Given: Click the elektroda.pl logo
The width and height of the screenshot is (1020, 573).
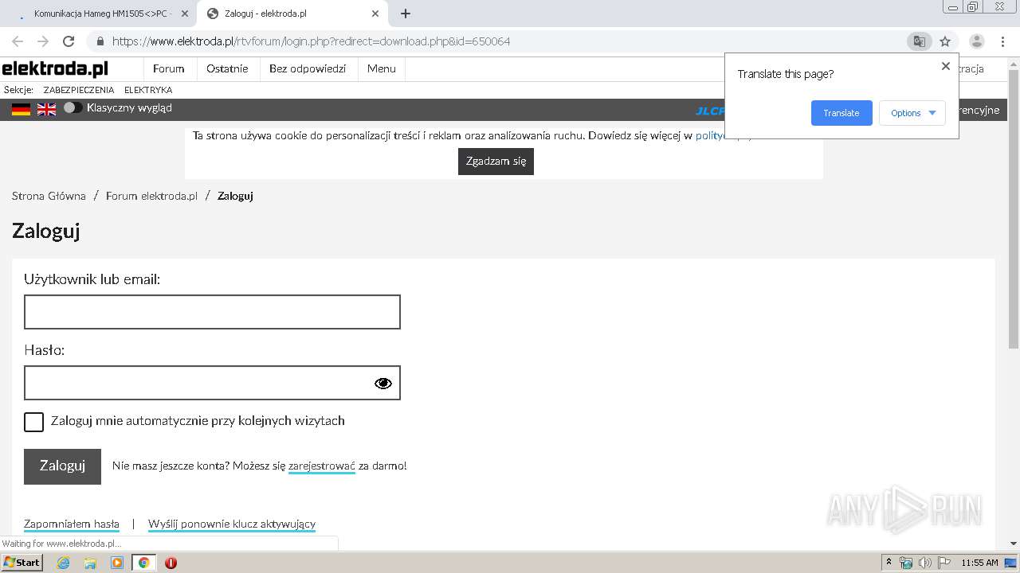Looking at the screenshot, I should coord(55,69).
